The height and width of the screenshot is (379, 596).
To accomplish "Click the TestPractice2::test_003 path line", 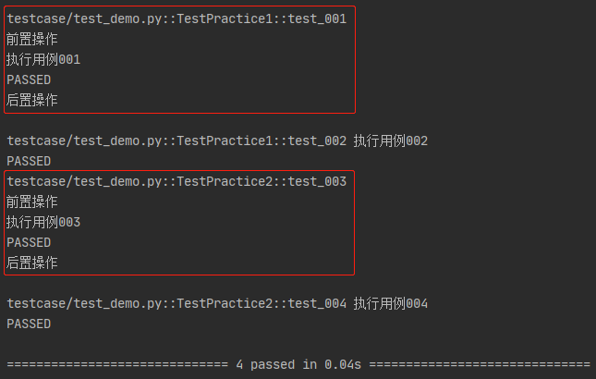I will tap(176, 182).
